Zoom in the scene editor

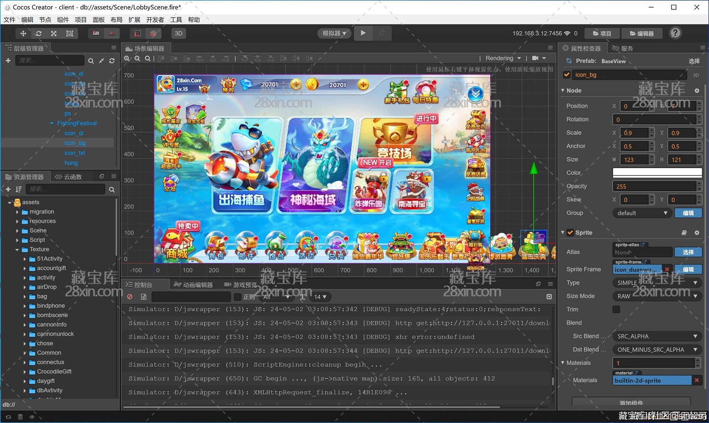point(127,59)
